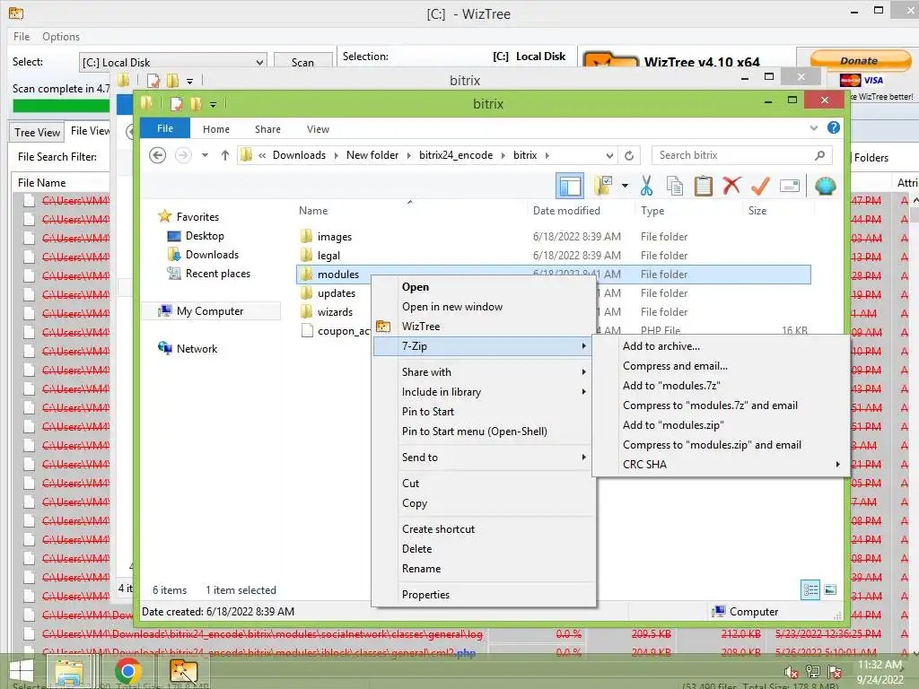
Task: Go up one level with up arrow
Action: coord(225,155)
